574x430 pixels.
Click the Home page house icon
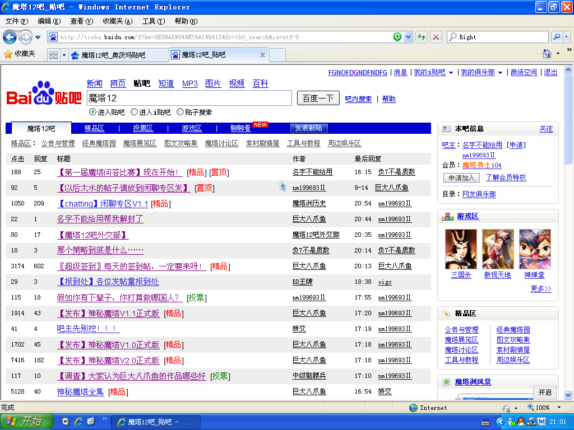click(x=547, y=54)
